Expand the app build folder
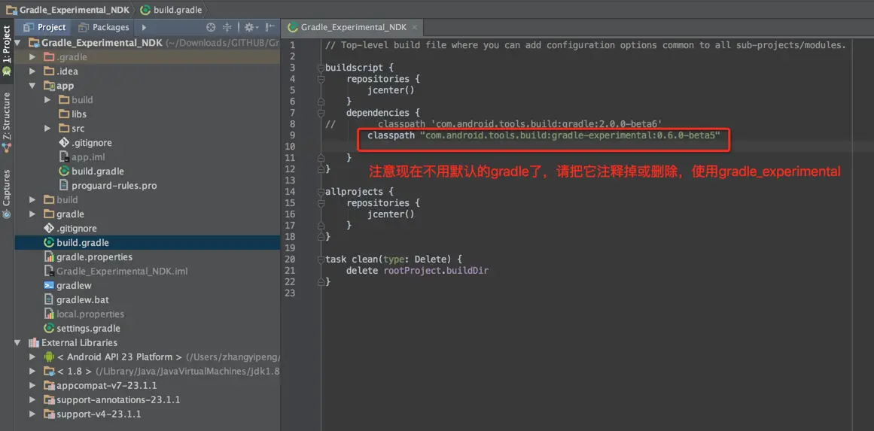The image size is (874, 431). [47, 100]
